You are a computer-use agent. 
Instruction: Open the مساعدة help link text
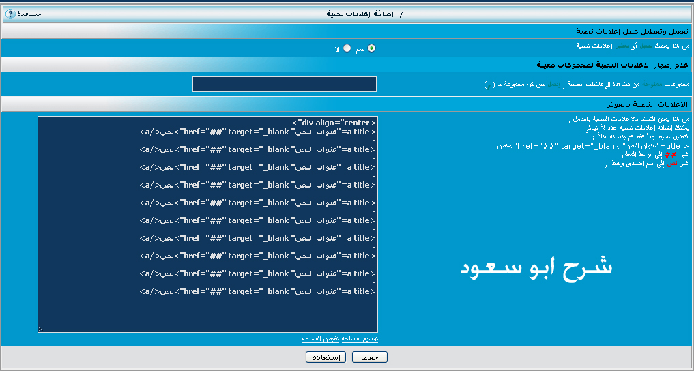tap(29, 14)
